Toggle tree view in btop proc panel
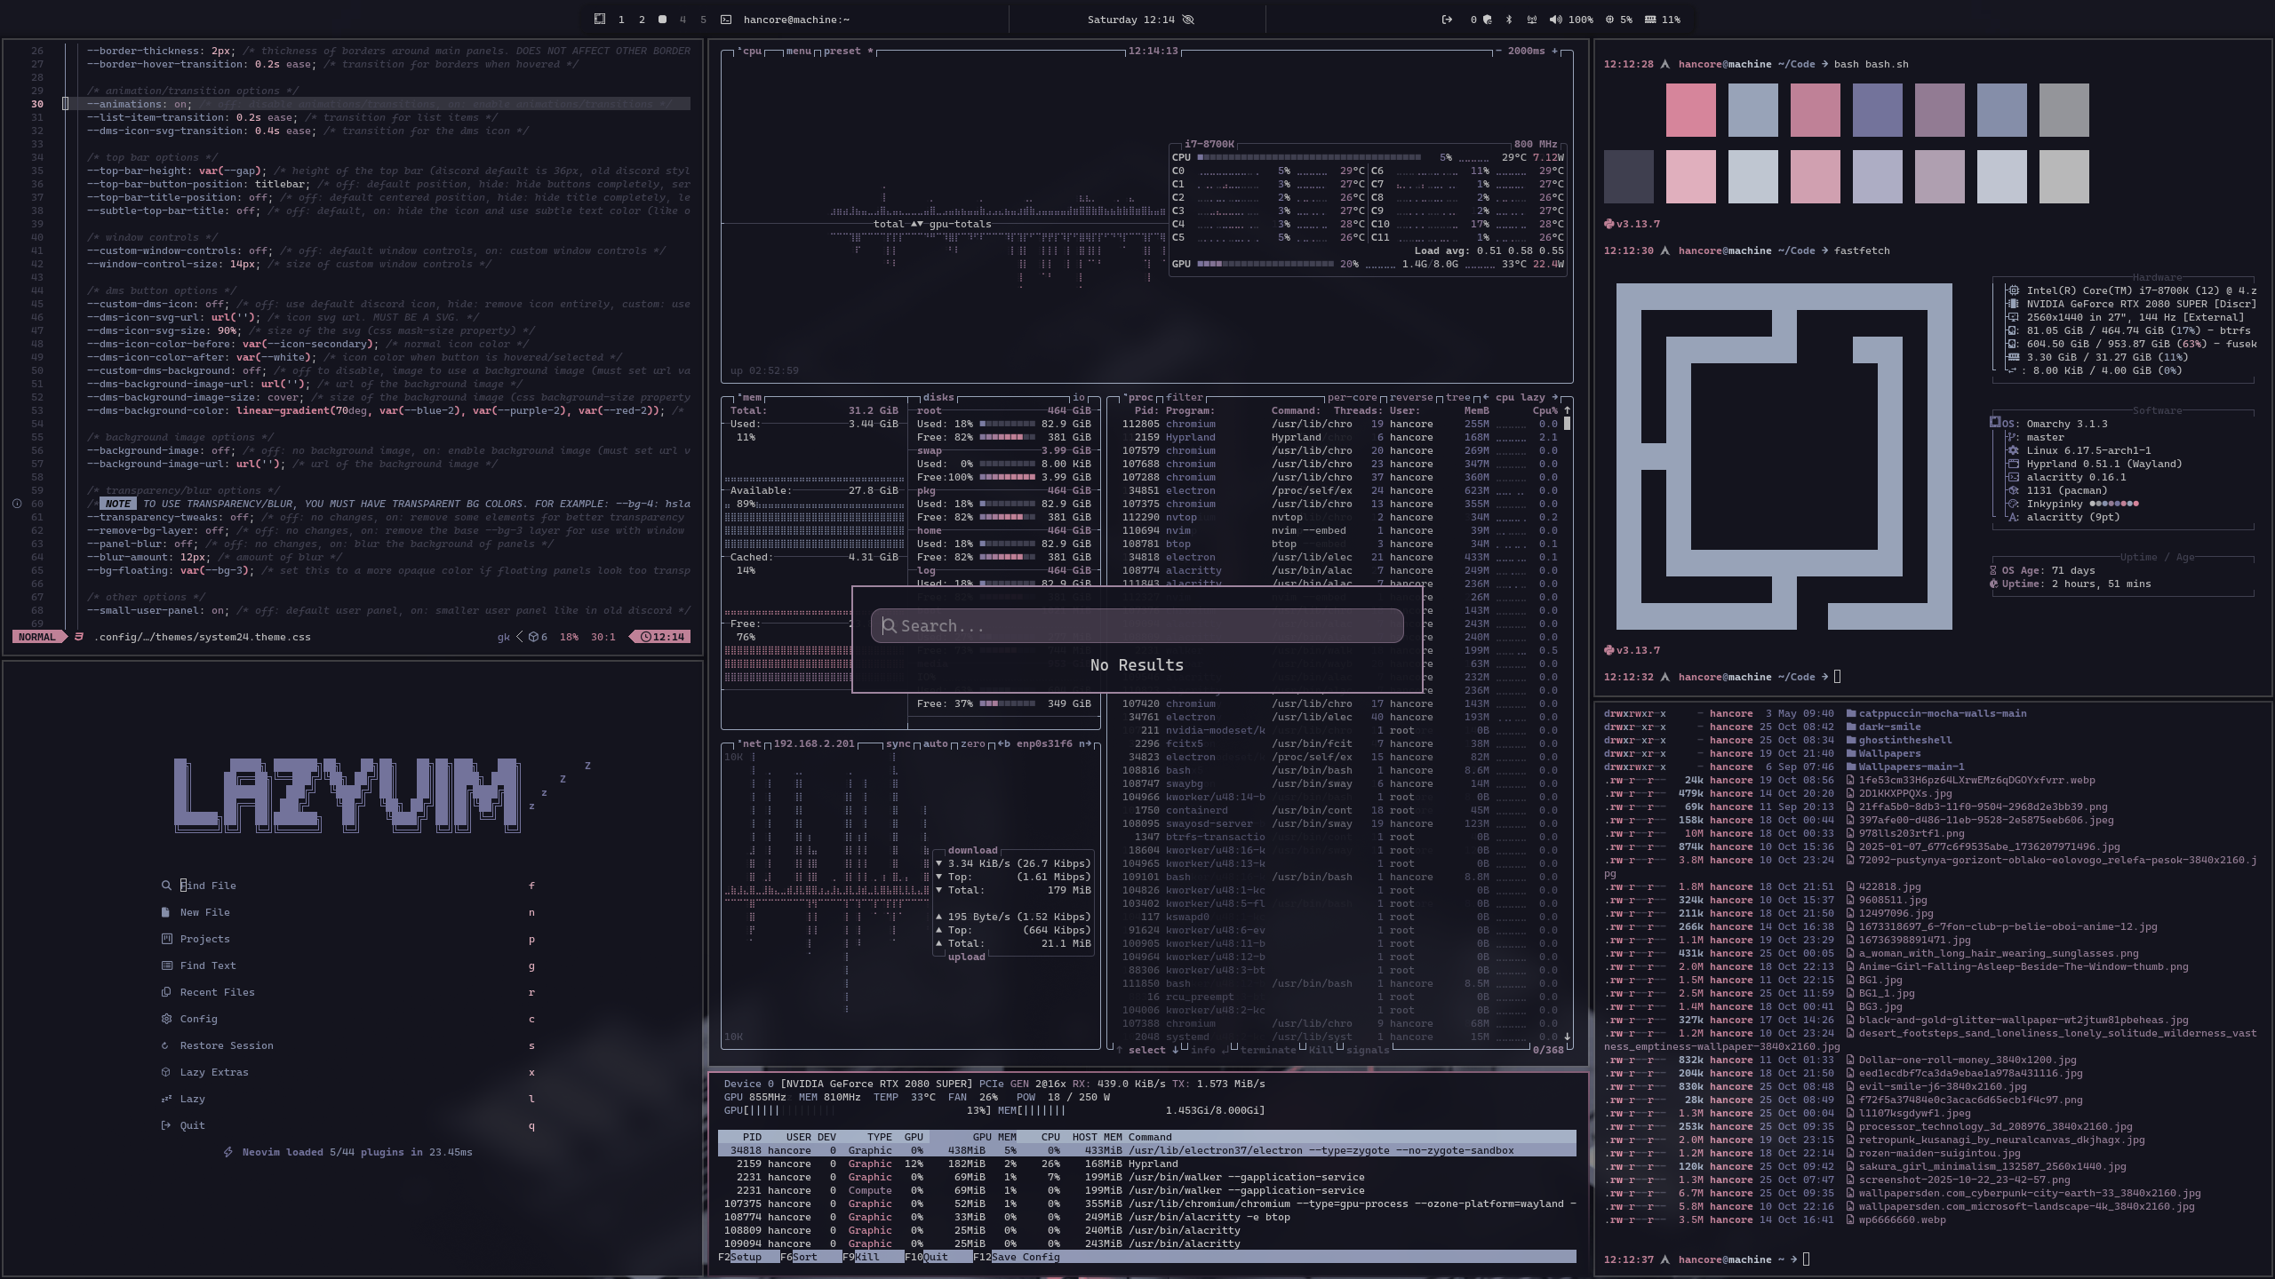2275x1279 pixels. pyautogui.click(x=1457, y=398)
